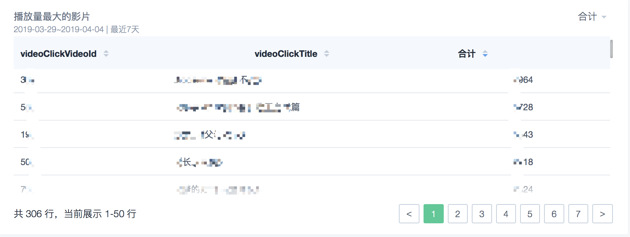Jump to page 3
This screenshot has width=630, height=237.
pyautogui.click(x=482, y=214)
